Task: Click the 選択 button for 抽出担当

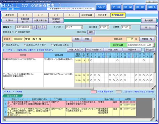Action: (x=91, y=32)
